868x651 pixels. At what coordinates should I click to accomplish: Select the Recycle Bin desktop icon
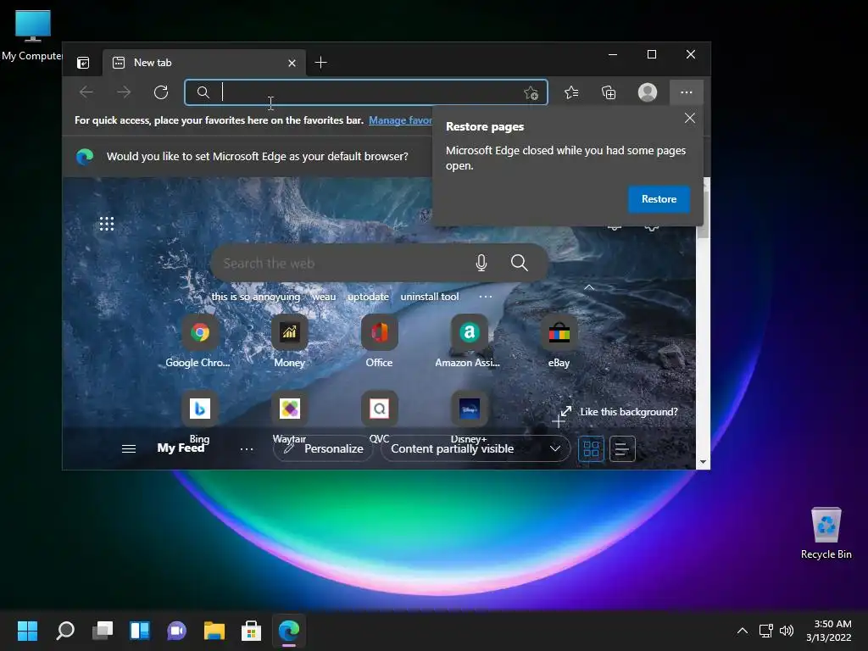click(x=826, y=533)
